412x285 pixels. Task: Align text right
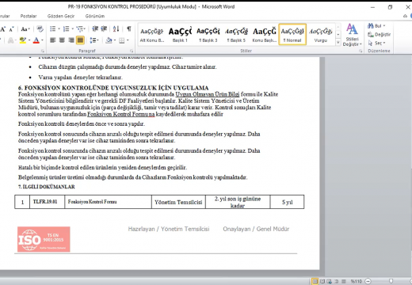pyautogui.click(x=71, y=40)
